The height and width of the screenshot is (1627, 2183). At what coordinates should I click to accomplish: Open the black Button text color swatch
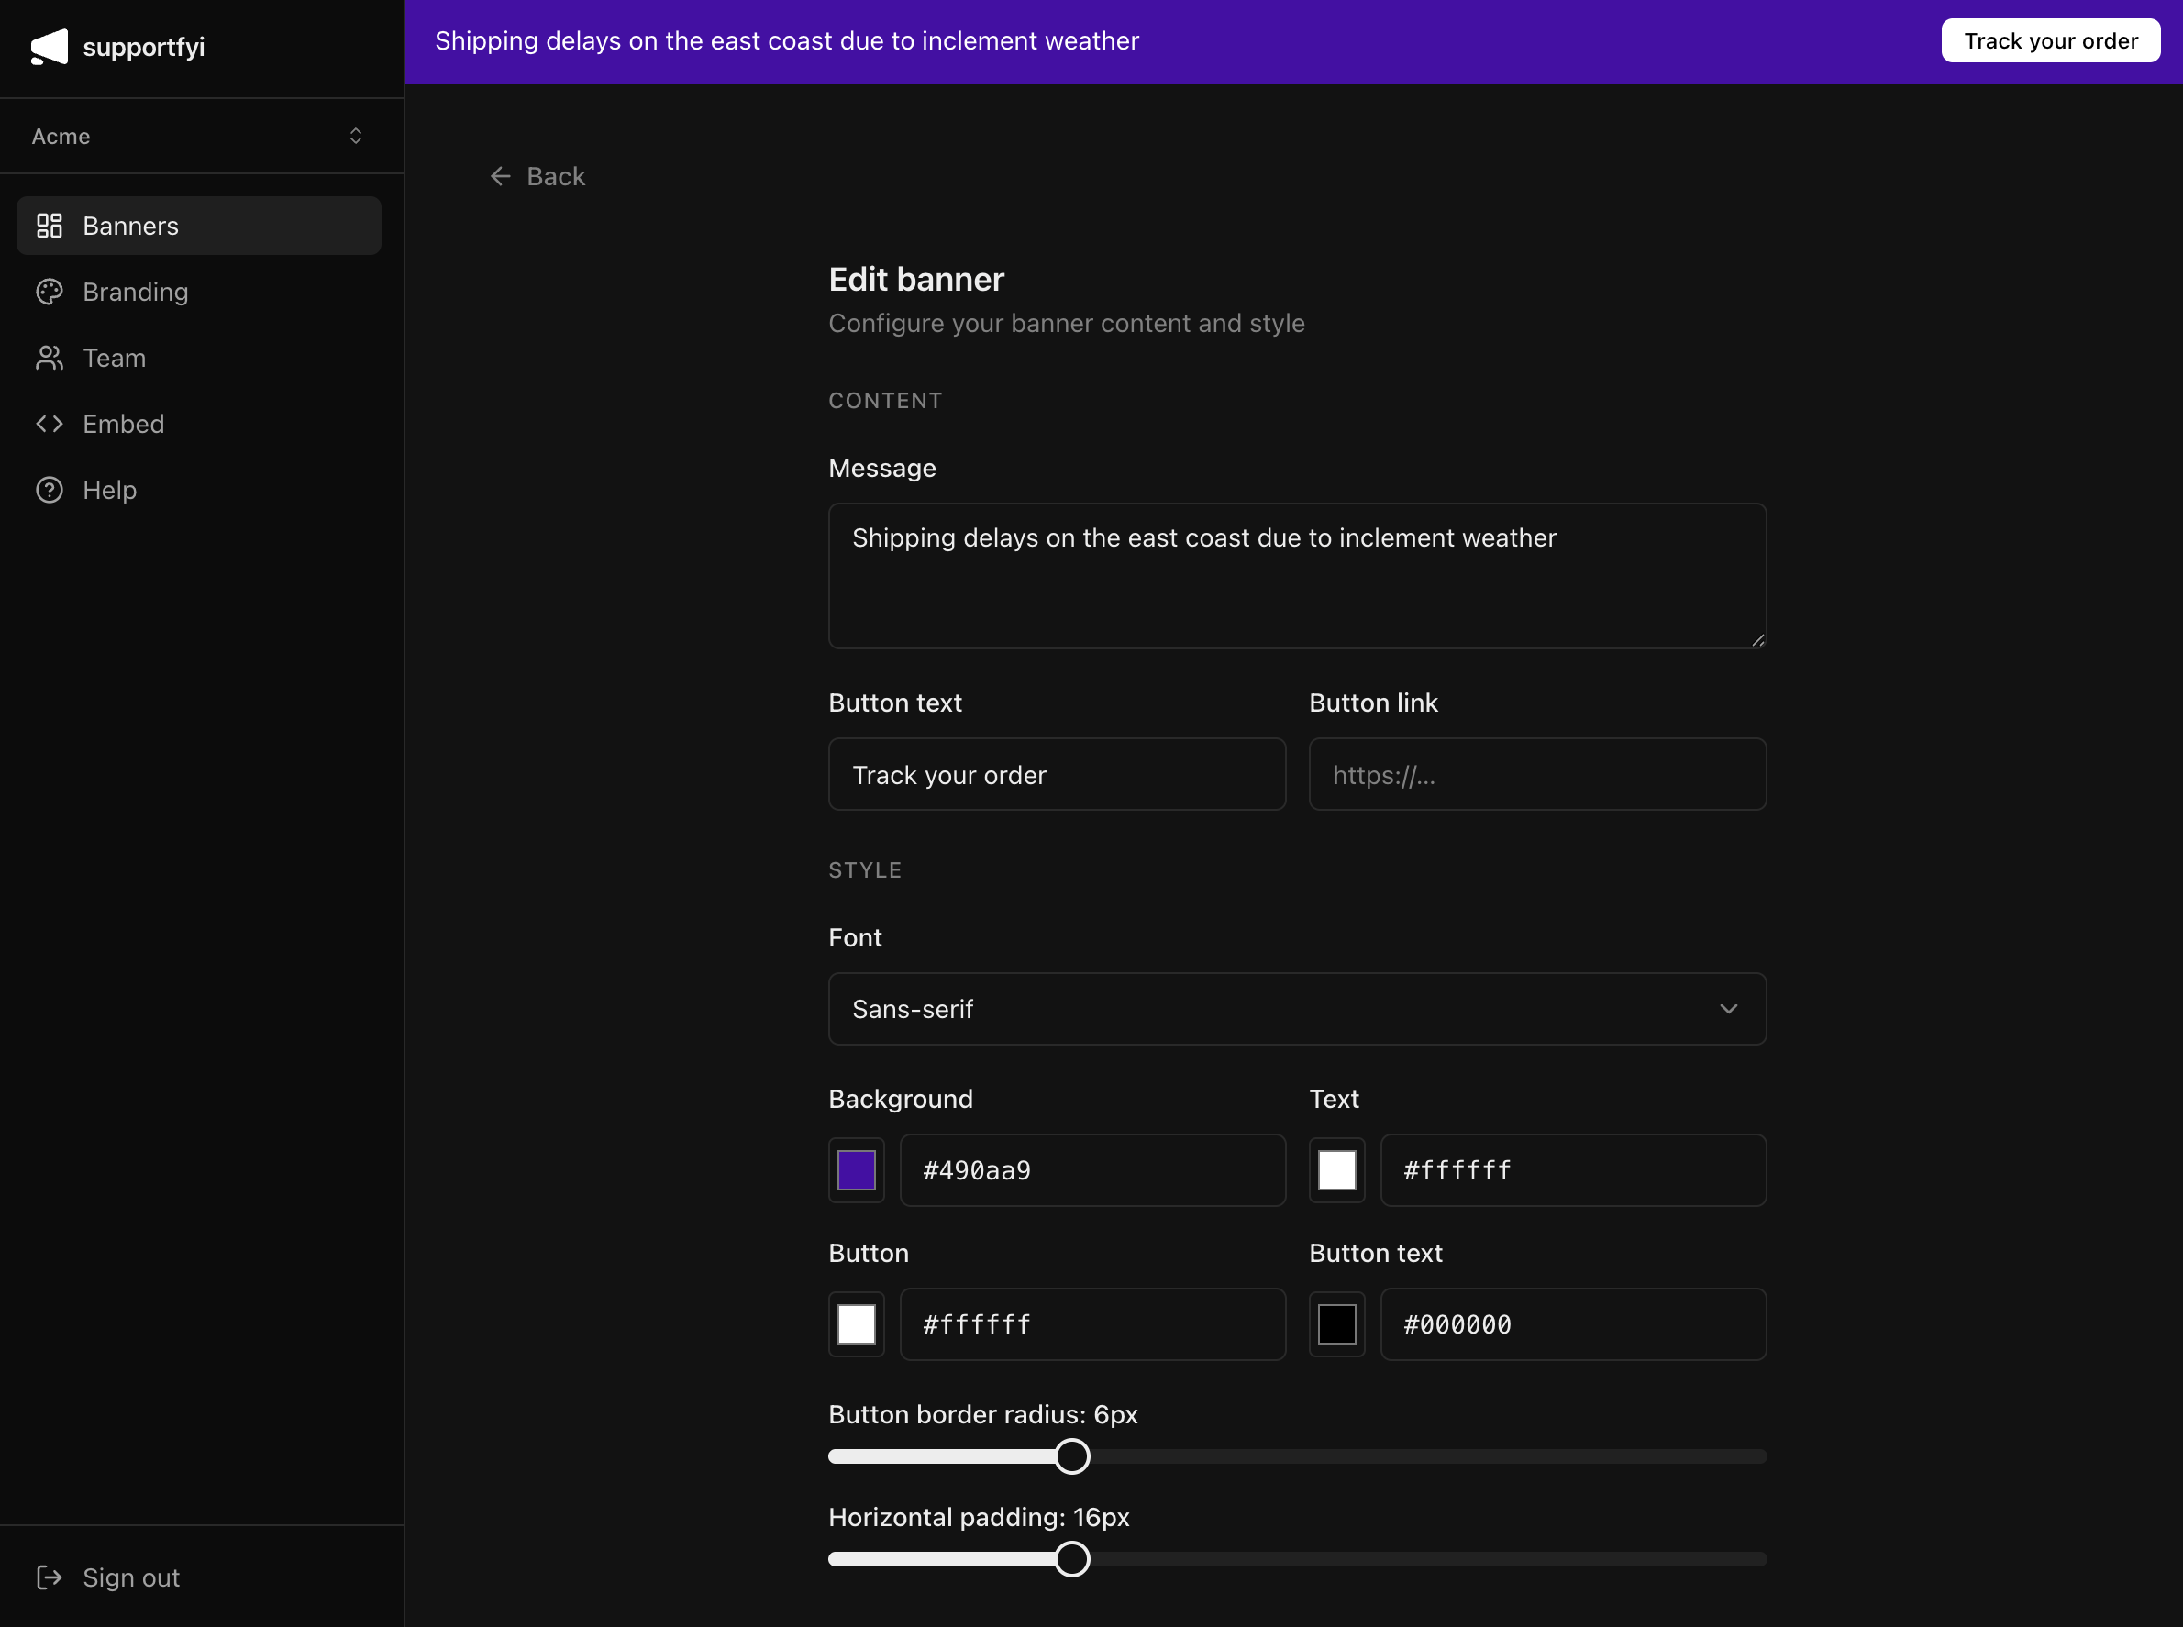click(1336, 1323)
